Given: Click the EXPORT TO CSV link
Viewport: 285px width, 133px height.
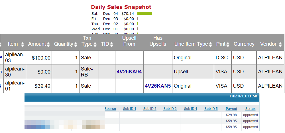Looking at the screenshot, I should coord(243,96).
